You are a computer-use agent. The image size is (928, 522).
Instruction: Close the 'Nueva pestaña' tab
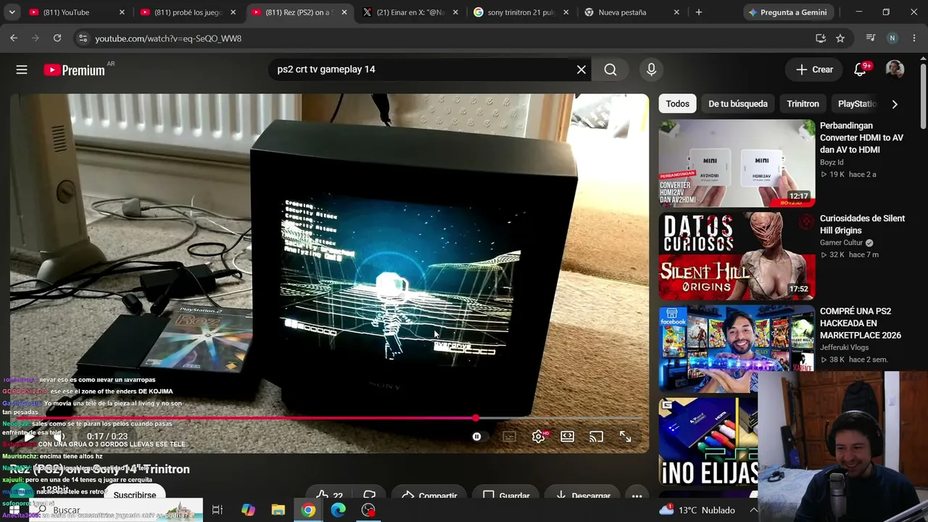676,12
